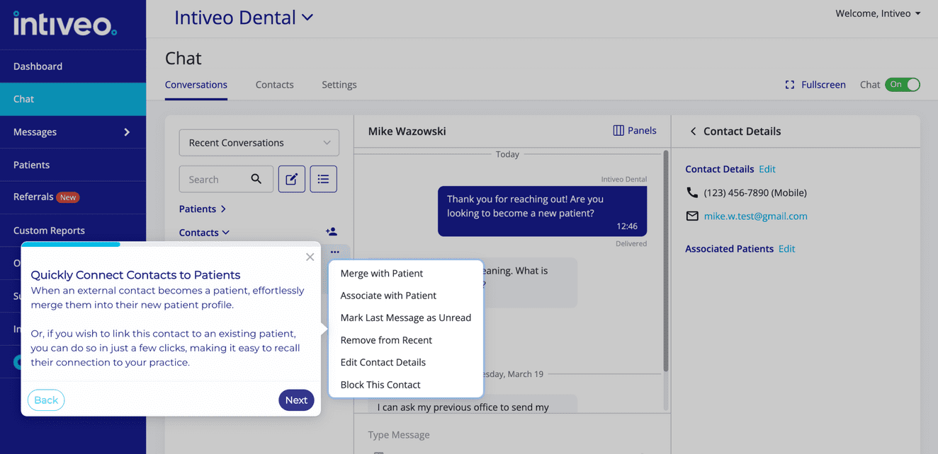Open the Settings tab
The height and width of the screenshot is (454, 938).
pyautogui.click(x=339, y=85)
